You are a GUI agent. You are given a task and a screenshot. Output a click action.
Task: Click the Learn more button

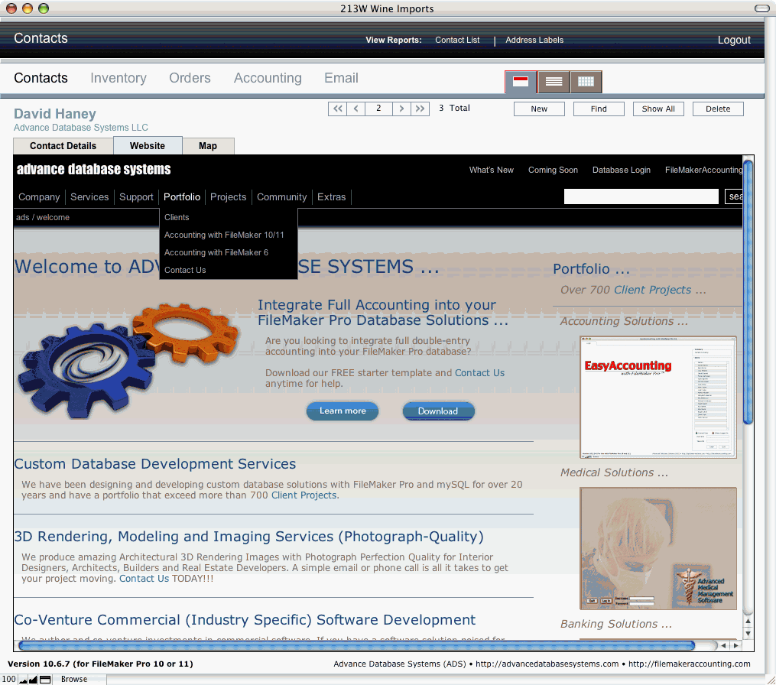(343, 411)
